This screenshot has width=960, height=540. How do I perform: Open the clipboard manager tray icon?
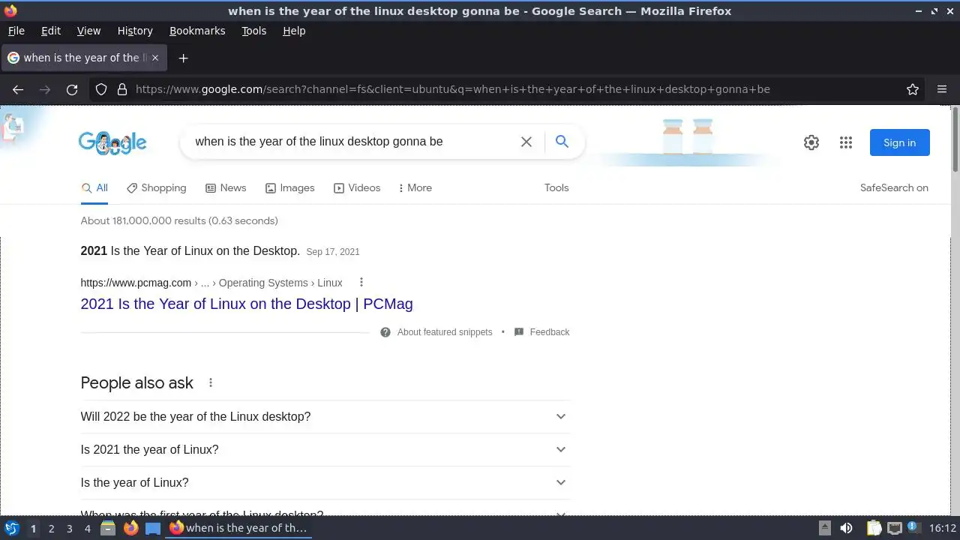(873, 528)
